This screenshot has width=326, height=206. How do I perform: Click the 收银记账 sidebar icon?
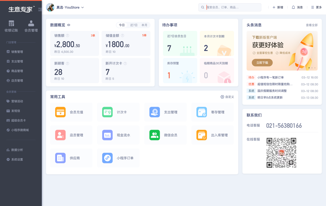click(11, 24)
